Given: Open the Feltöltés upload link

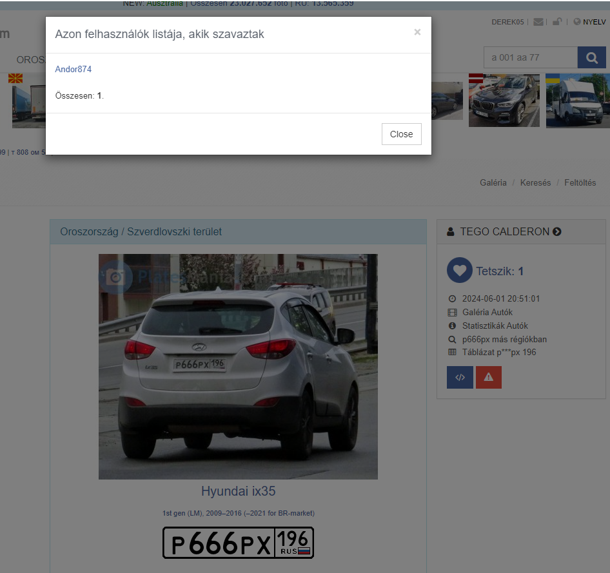Looking at the screenshot, I should point(580,182).
